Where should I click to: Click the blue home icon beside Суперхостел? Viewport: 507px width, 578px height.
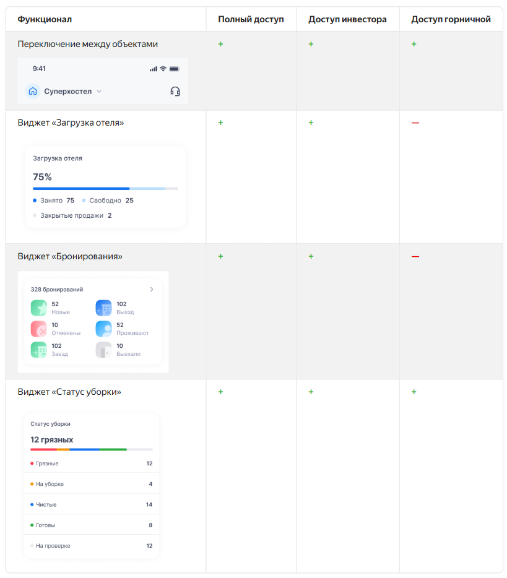click(33, 91)
